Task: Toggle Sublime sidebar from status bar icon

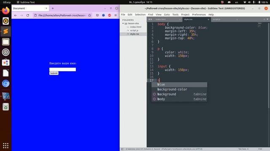Action: [x=123, y=149]
